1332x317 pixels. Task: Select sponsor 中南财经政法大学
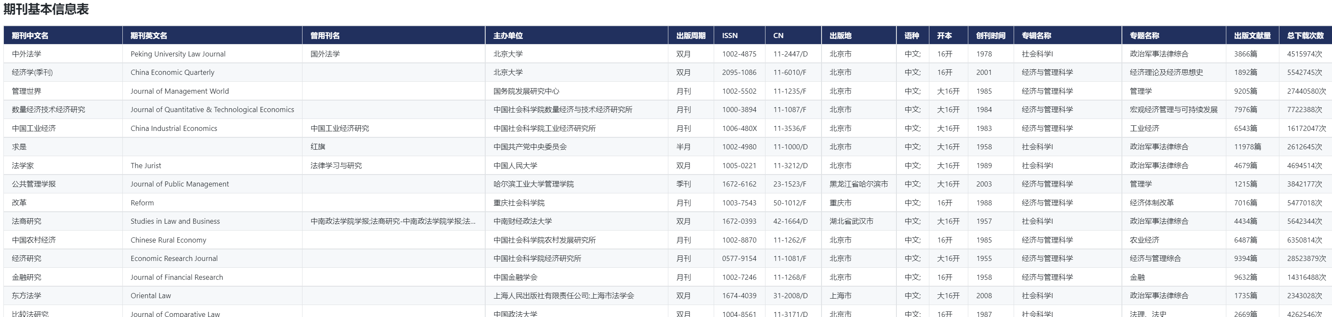523,221
